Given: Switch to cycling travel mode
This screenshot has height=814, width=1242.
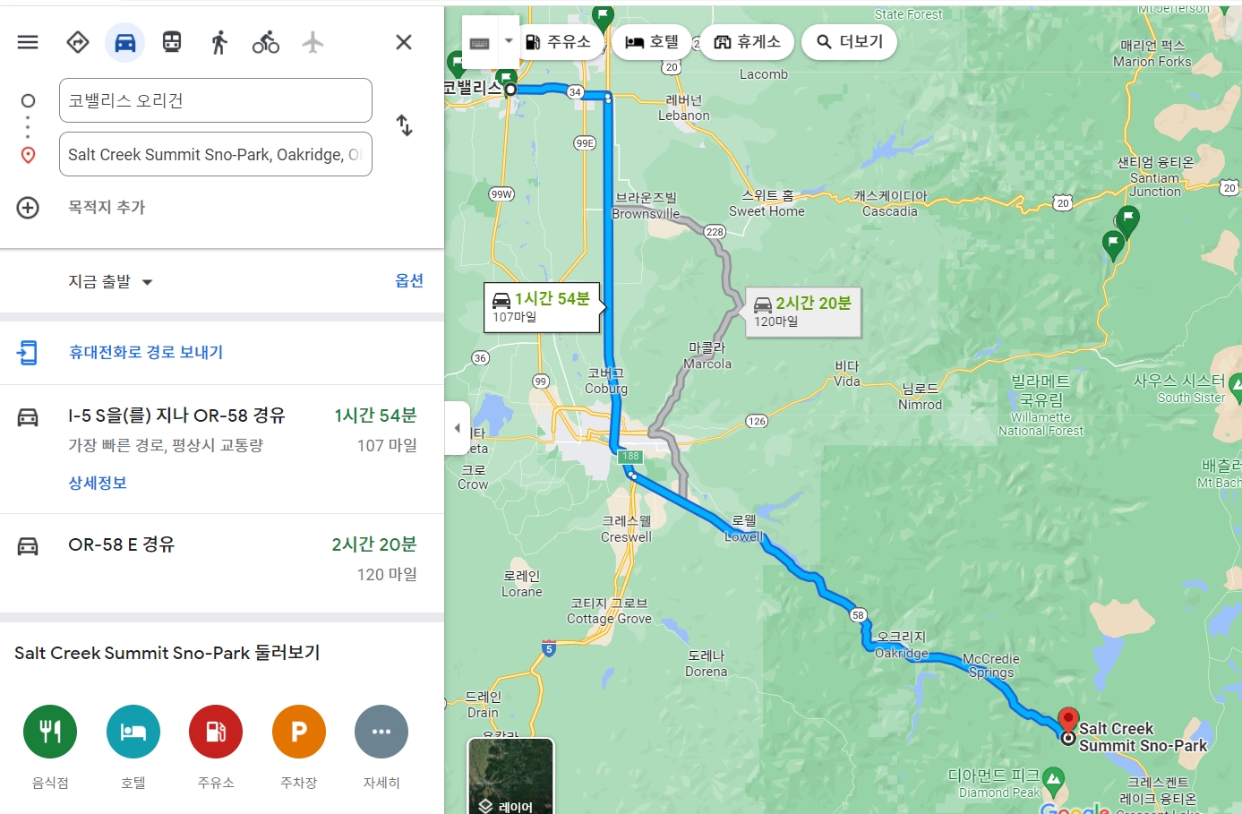Looking at the screenshot, I should [x=266, y=42].
